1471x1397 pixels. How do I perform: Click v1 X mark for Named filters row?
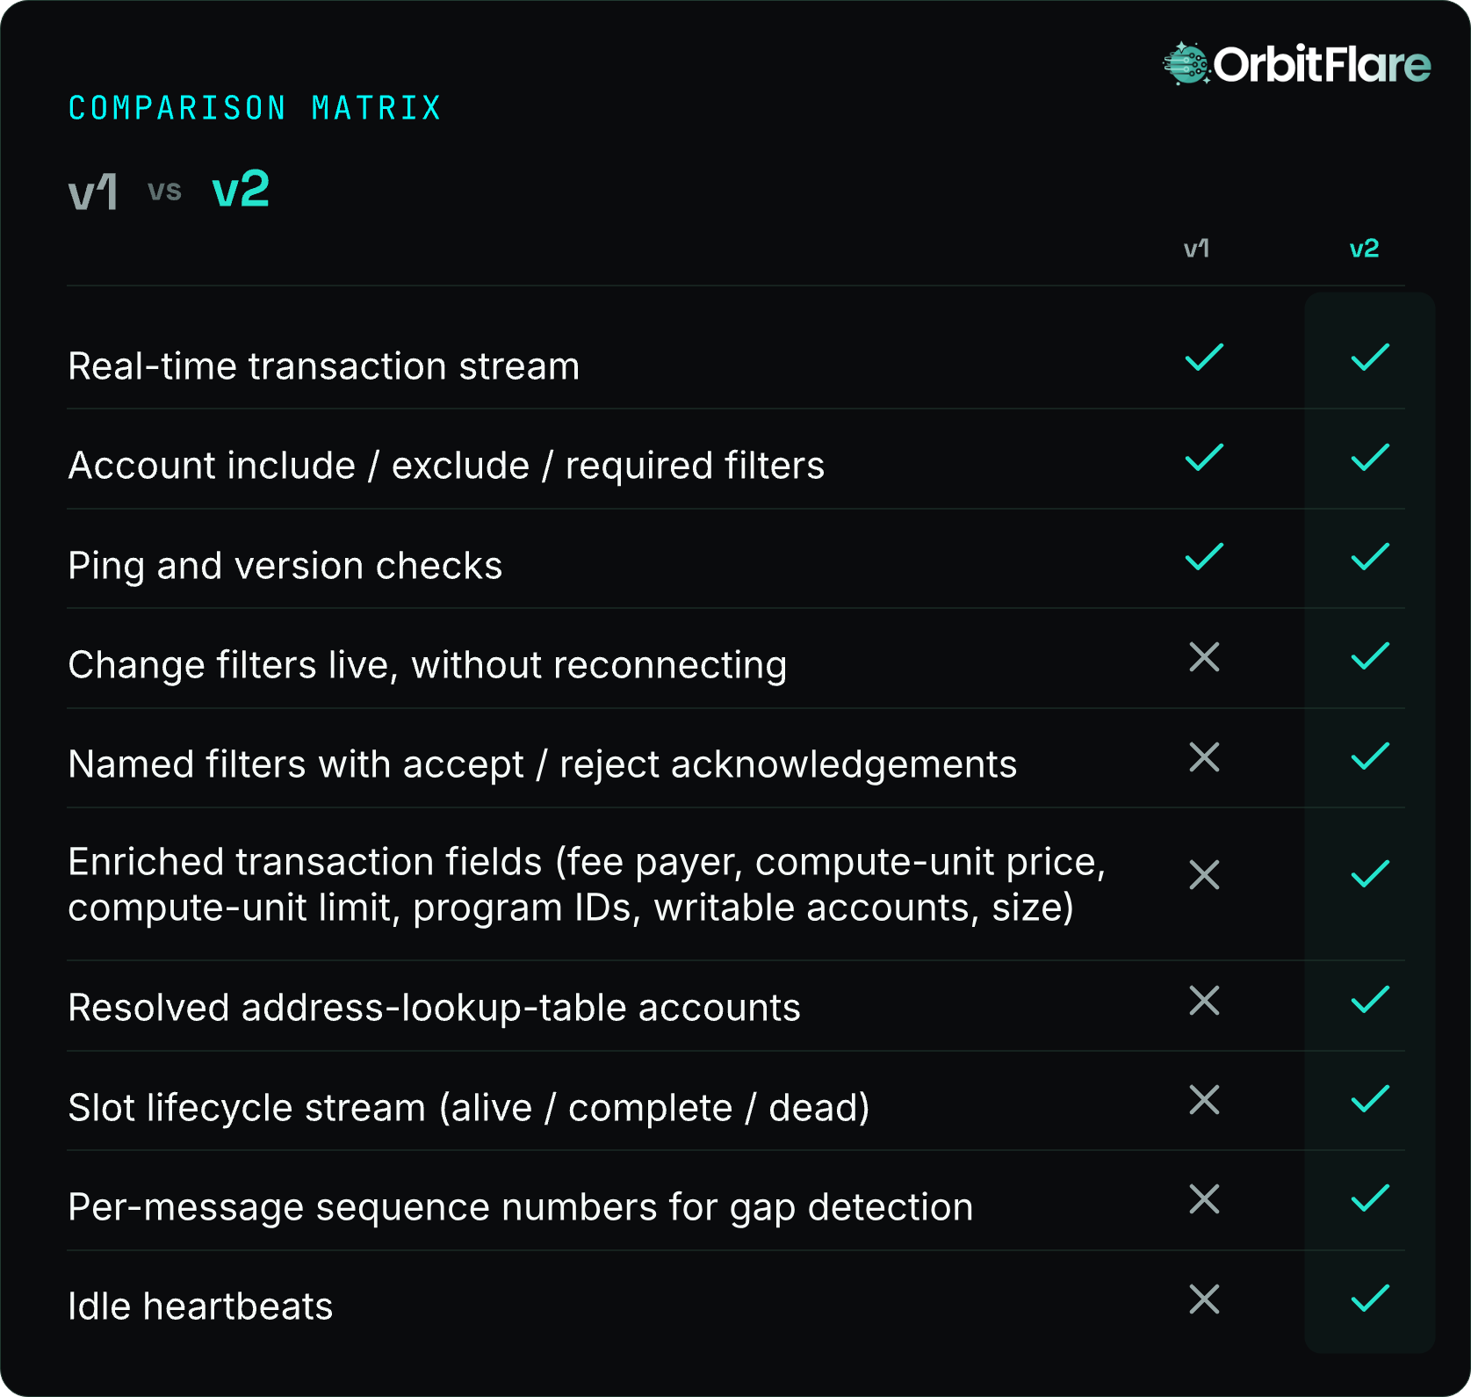(1204, 756)
